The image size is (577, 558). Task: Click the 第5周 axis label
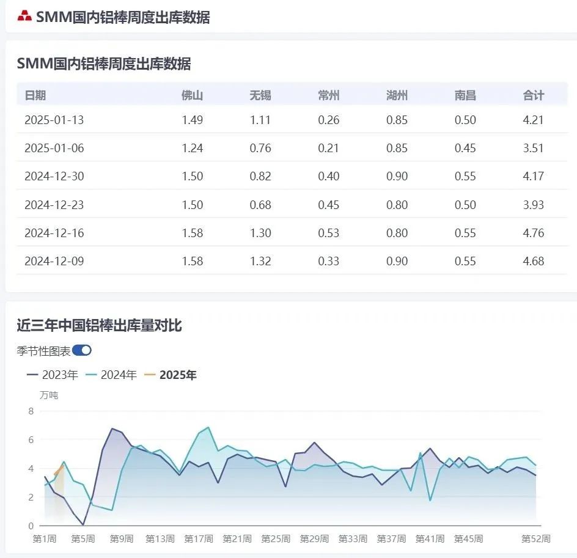[83, 539]
